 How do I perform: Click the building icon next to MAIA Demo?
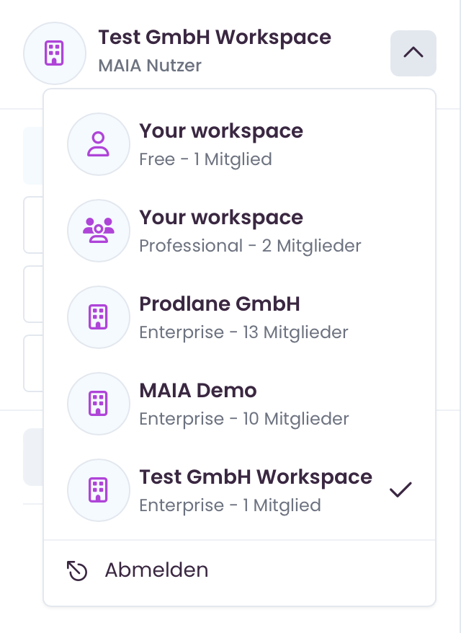[x=99, y=403]
